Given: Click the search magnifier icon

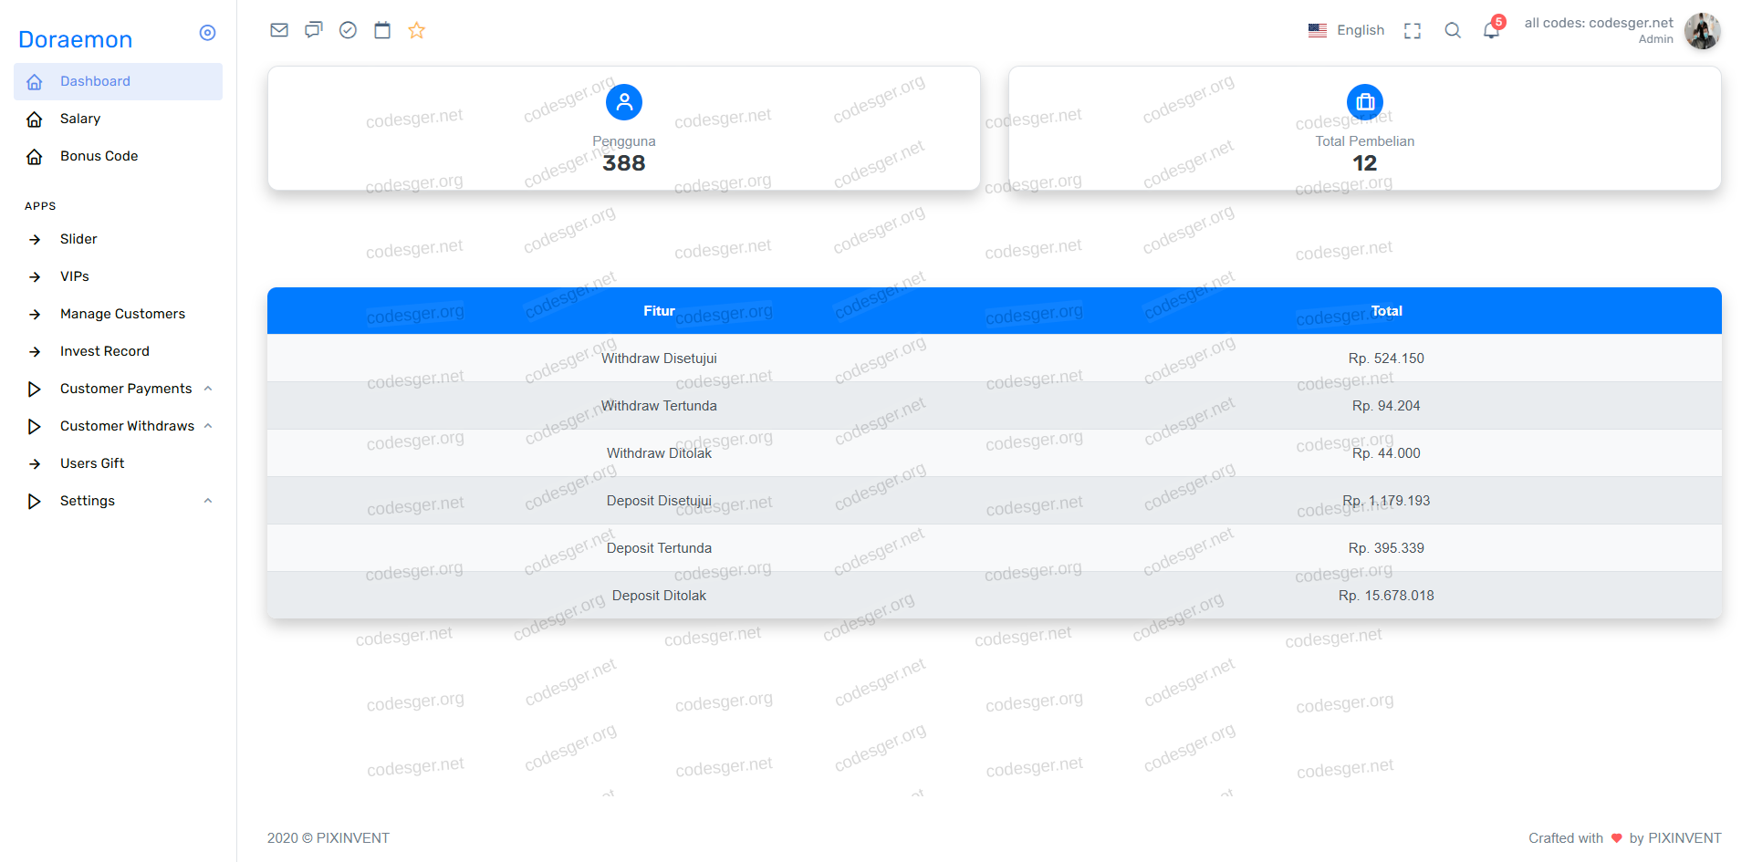Looking at the screenshot, I should pos(1453,31).
